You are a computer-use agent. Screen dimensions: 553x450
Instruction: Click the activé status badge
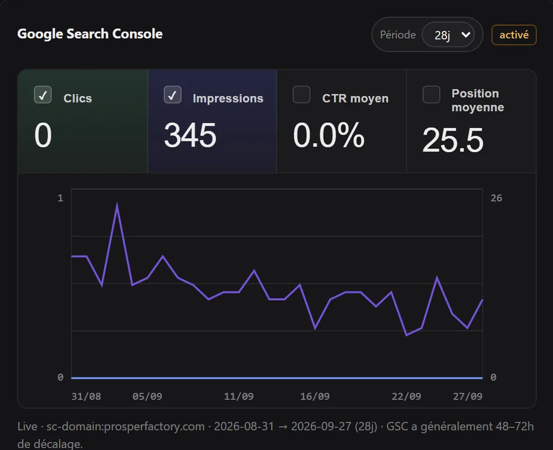(x=514, y=35)
